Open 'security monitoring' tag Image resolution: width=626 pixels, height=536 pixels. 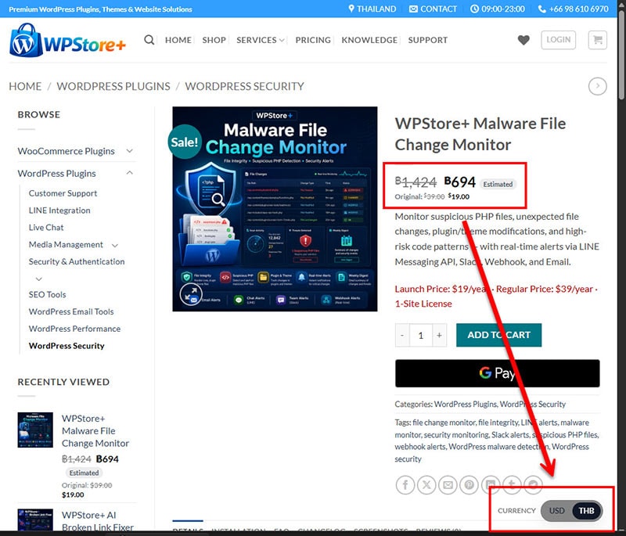(456, 435)
